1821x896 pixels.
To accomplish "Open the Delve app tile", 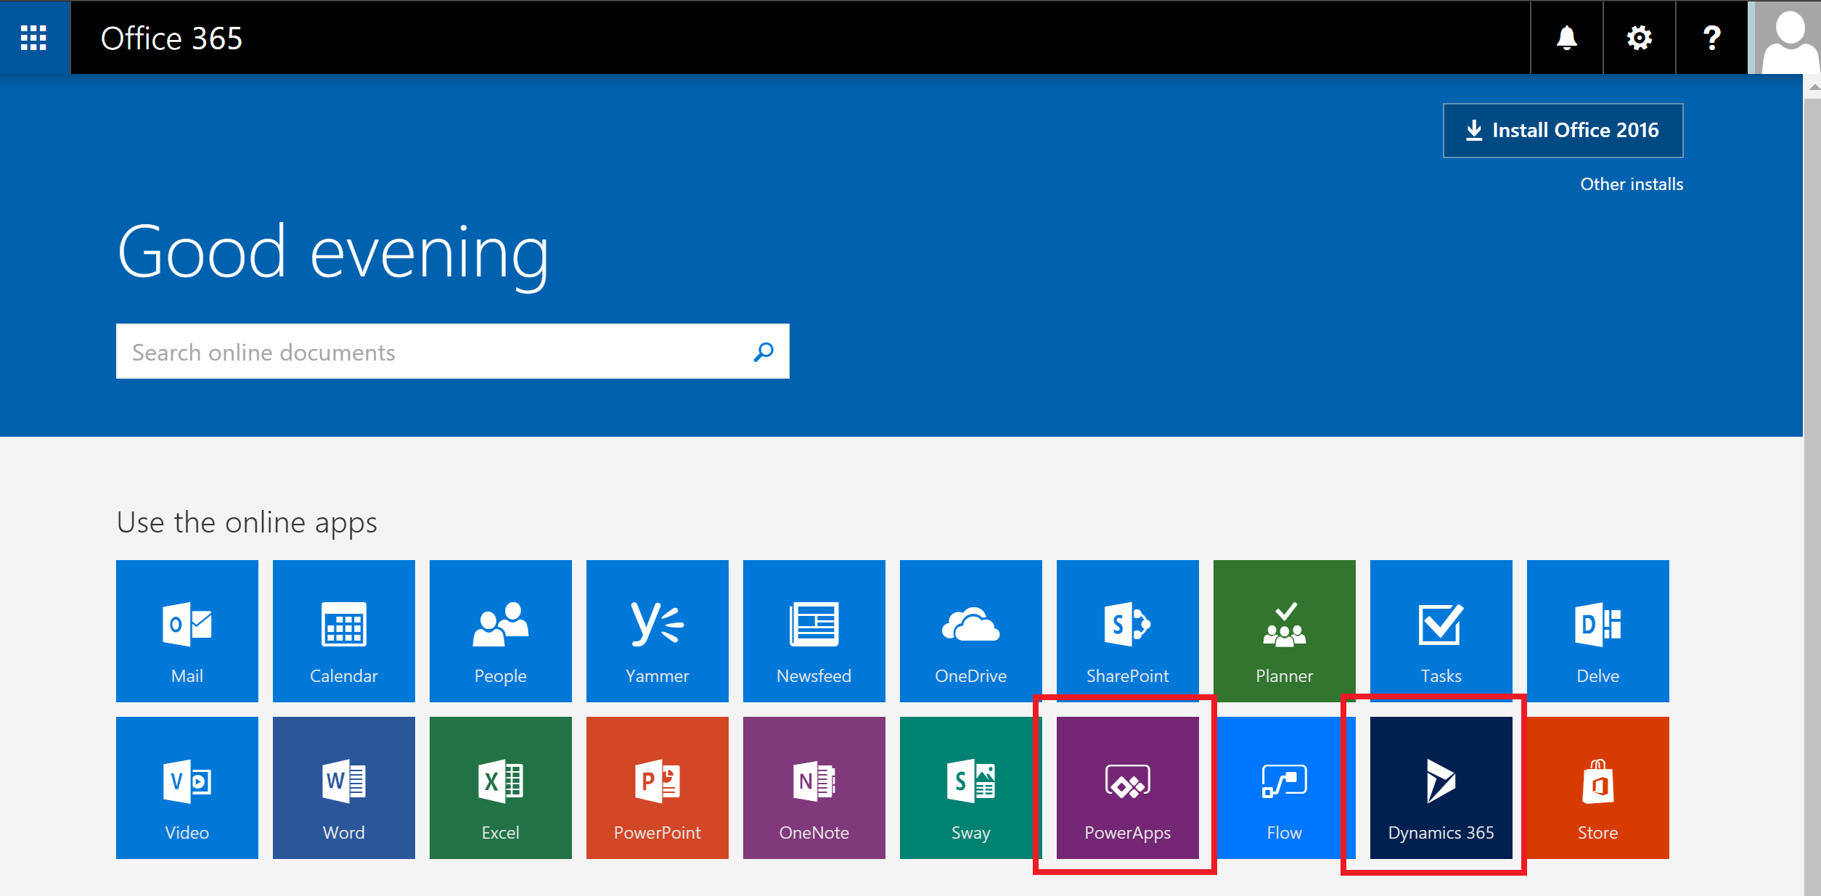I will click(x=1597, y=630).
